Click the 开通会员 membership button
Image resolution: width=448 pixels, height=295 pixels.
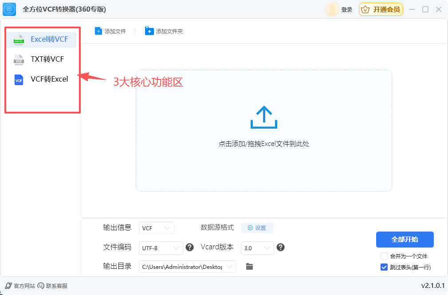coord(381,9)
